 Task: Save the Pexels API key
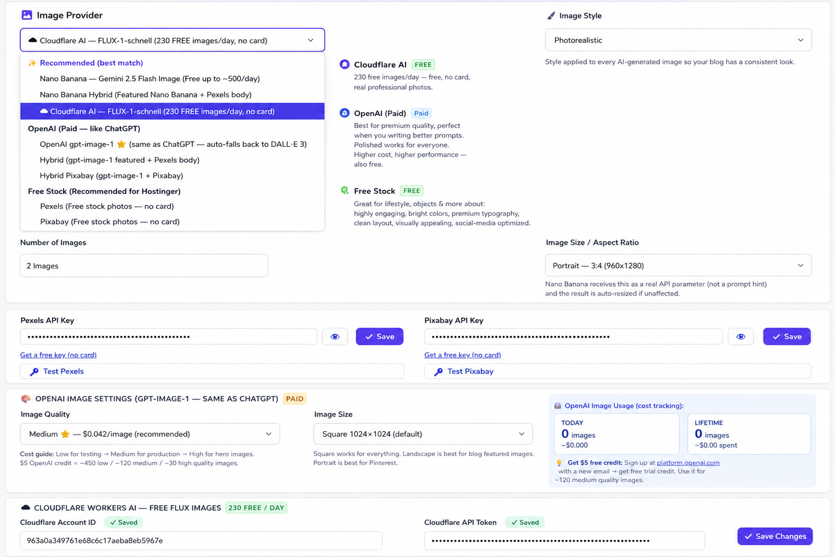(380, 337)
